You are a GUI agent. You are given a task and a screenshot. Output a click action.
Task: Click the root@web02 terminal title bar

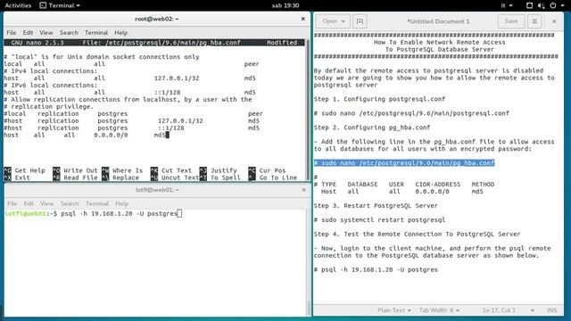157,19
